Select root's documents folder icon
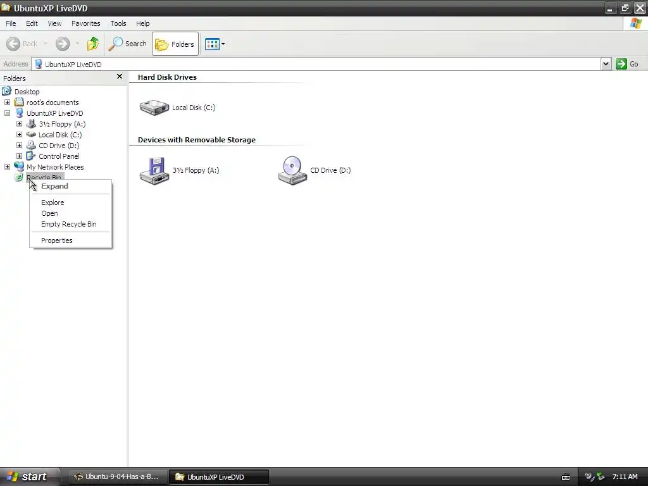The width and height of the screenshot is (648, 486). click(x=19, y=102)
